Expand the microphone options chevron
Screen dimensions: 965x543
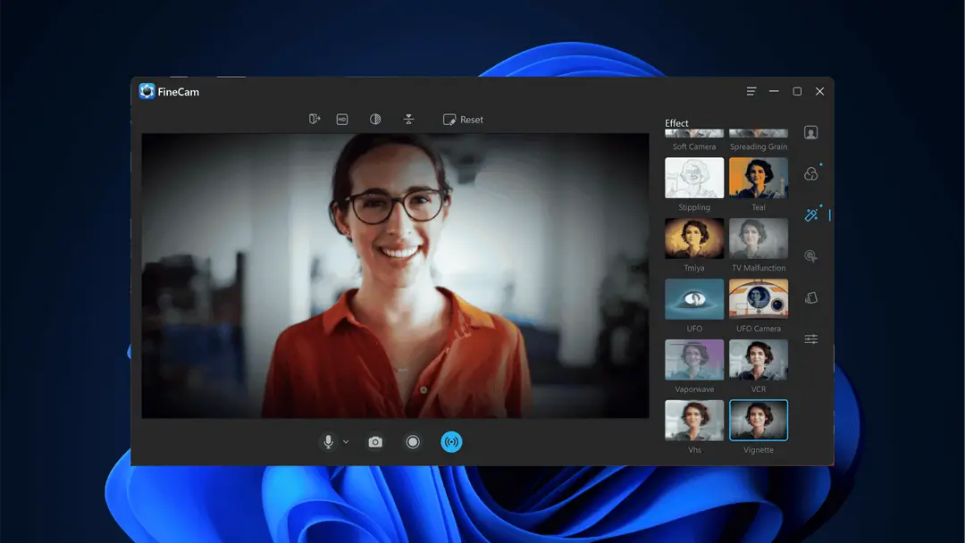346,441
